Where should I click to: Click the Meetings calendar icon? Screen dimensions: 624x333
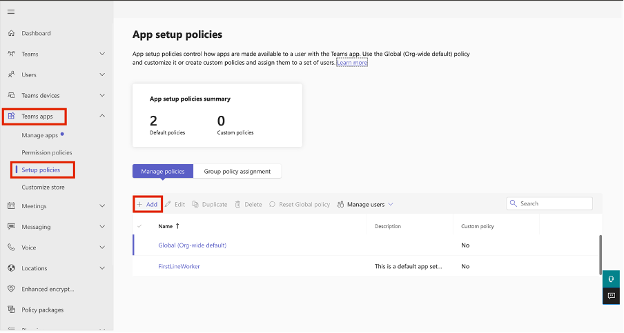click(x=12, y=205)
